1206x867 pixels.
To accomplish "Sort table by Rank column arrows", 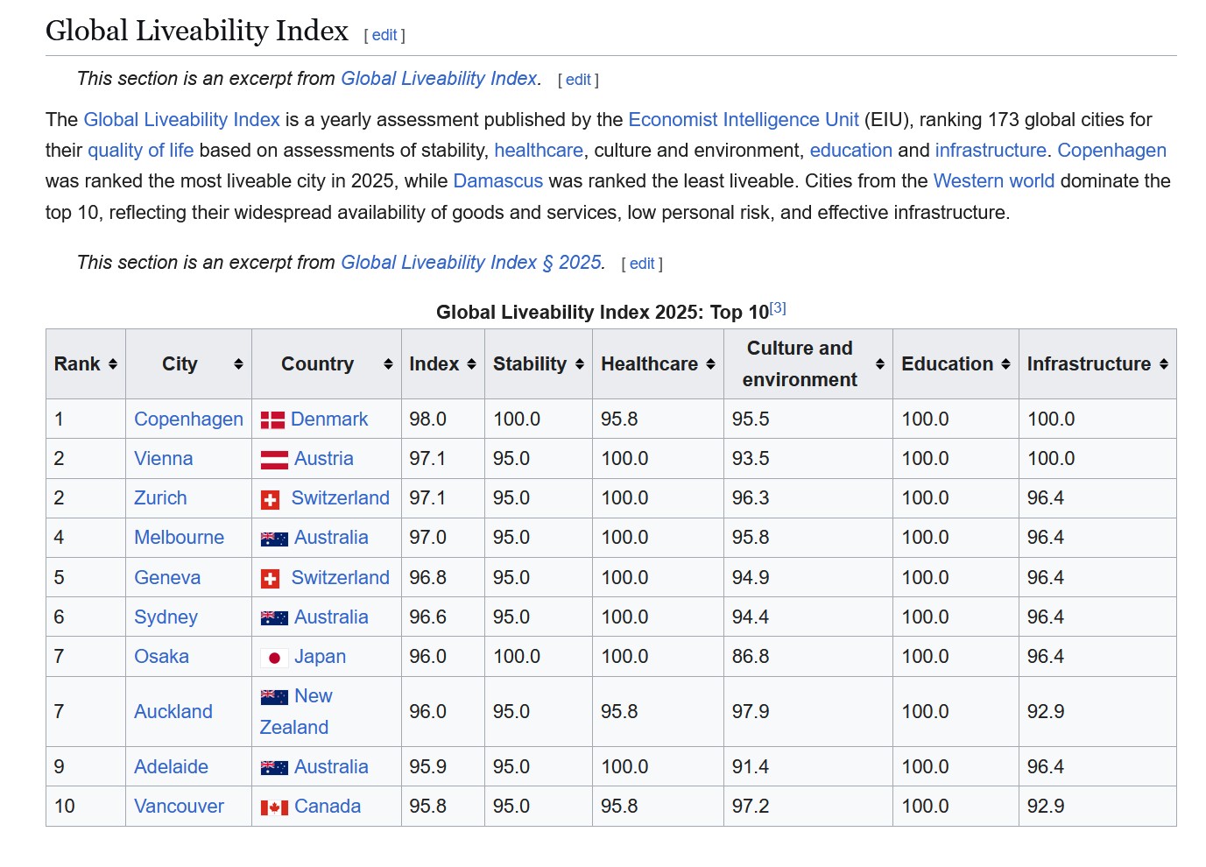I will point(112,364).
